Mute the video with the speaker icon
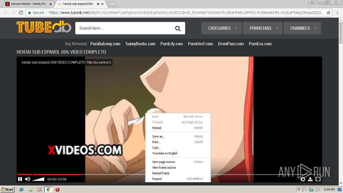Viewport: 343px width, 193px height. click(x=27, y=179)
